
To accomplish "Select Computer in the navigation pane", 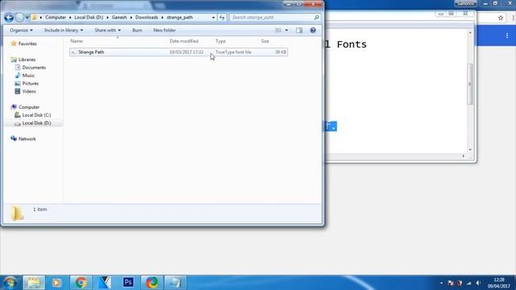I will coord(29,107).
